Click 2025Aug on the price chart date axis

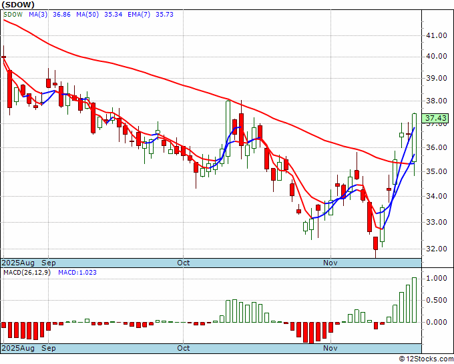point(18,263)
